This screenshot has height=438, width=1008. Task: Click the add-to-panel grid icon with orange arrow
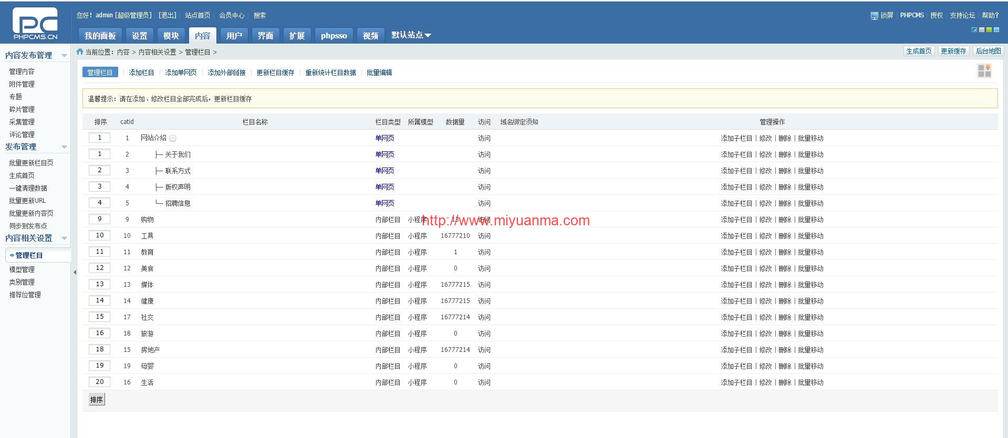[x=984, y=71]
